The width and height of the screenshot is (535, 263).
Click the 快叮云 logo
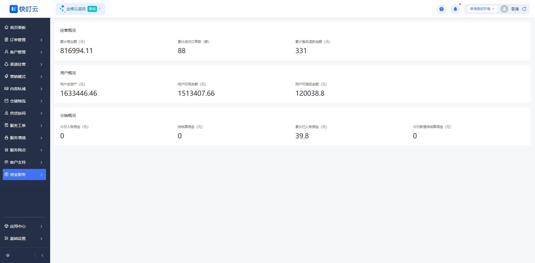tap(24, 9)
